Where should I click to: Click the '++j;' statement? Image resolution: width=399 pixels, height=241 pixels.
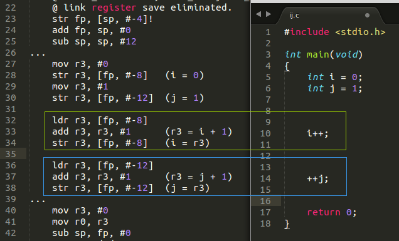[318, 178]
